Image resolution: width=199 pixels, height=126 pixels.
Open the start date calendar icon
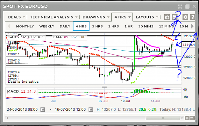click(43, 109)
